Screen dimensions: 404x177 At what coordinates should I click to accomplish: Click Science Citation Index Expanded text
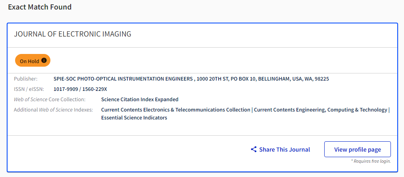click(x=140, y=99)
